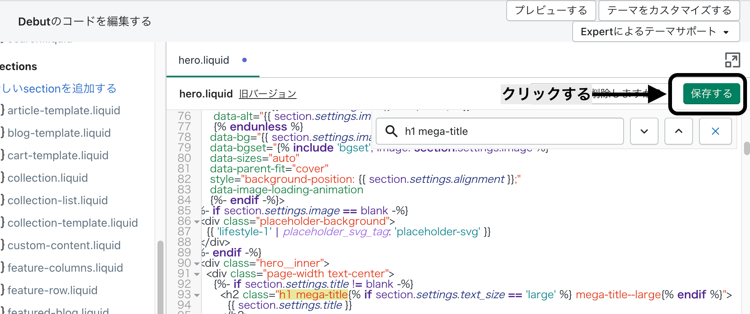
Task: Open feature-columns.liquid file
Action: [x=65, y=268]
